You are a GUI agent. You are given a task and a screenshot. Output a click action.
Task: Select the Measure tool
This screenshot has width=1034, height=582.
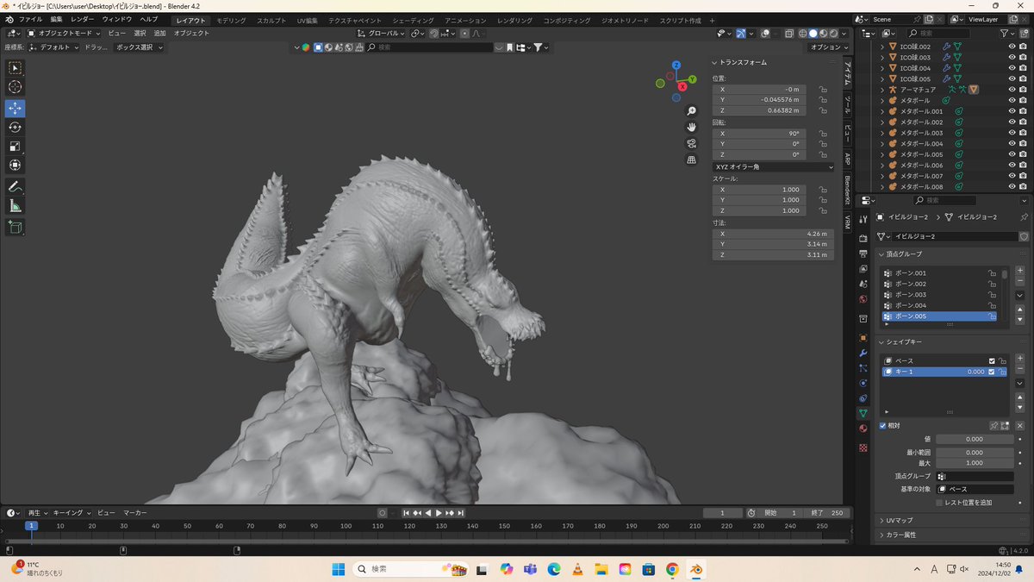pyautogui.click(x=15, y=206)
